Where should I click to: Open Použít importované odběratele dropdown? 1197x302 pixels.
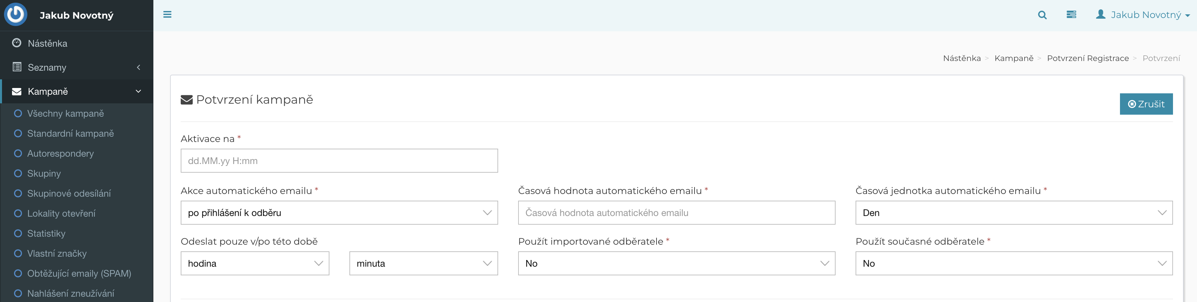pos(676,263)
